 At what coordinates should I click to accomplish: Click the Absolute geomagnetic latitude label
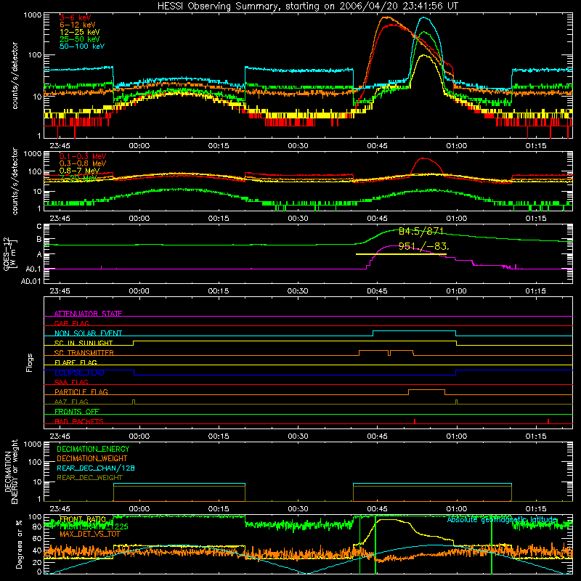point(502,520)
